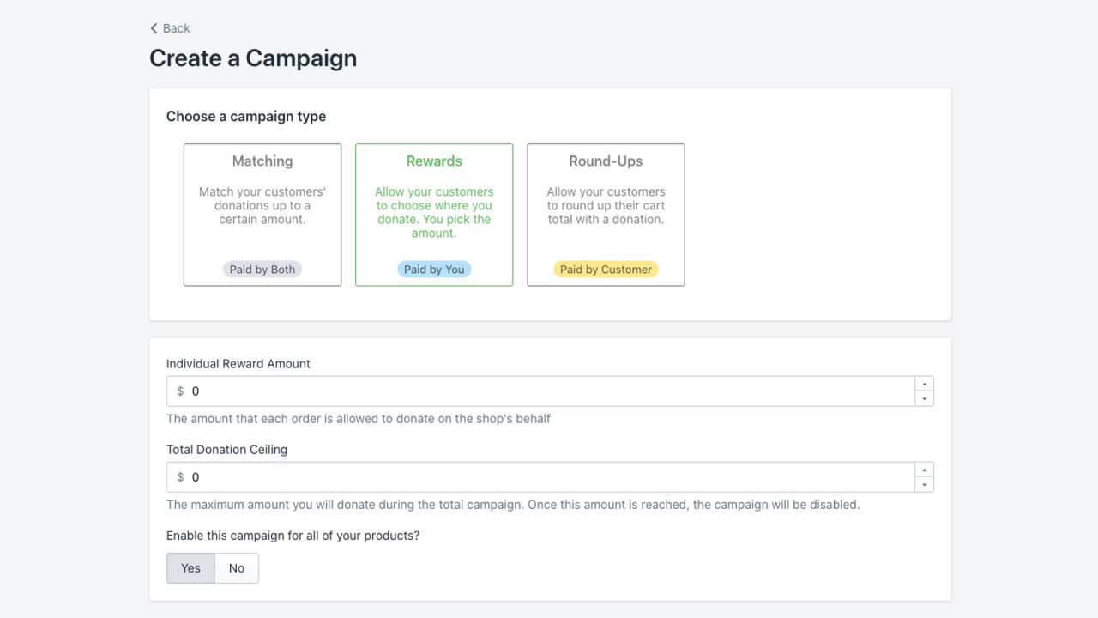Viewport: 1098px width, 618px height.
Task: Click the Paid by Both badge
Action: (x=262, y=269)
